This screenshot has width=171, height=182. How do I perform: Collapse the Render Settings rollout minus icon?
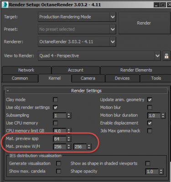coord(8,91)
